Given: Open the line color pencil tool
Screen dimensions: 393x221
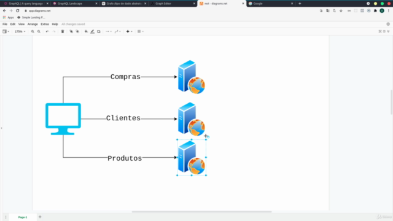Looking at the screenshot, I should (93, 31).
